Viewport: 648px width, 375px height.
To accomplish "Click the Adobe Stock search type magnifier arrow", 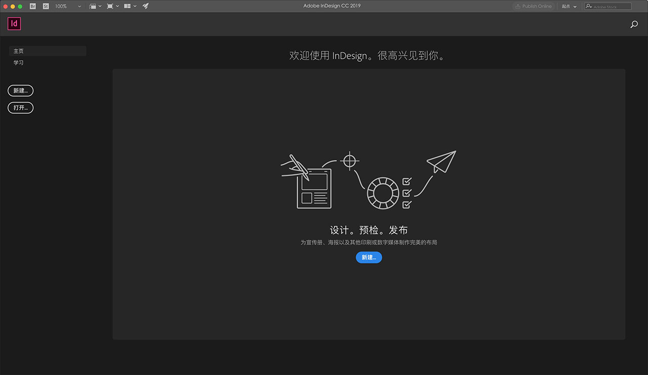I will (x=589, y=6).
